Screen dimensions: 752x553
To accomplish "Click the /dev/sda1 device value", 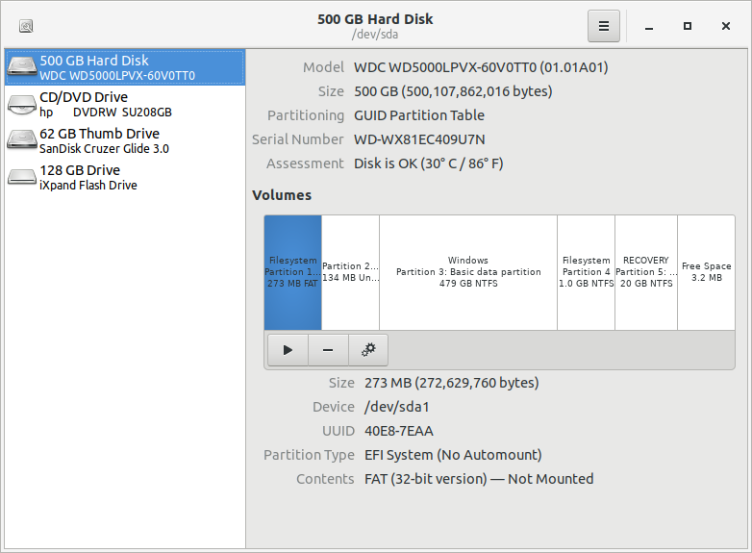I will point(397,407).
